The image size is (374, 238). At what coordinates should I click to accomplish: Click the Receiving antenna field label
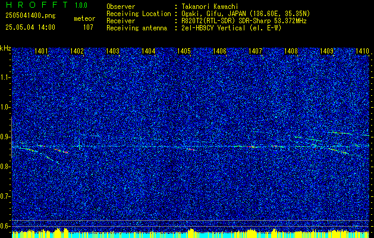(x=137, y=28)
